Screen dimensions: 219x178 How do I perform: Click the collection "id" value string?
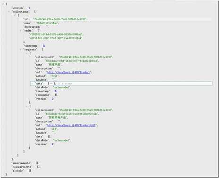click(x=60, y=19)
